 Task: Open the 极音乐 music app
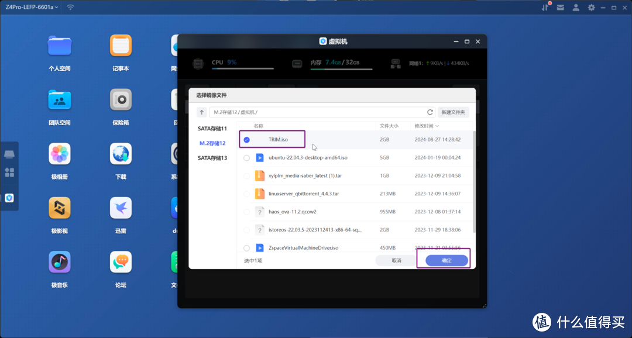(x=59, y=263)
